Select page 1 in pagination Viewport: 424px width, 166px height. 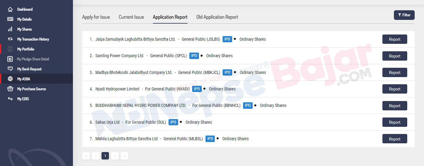pos(105,156)
